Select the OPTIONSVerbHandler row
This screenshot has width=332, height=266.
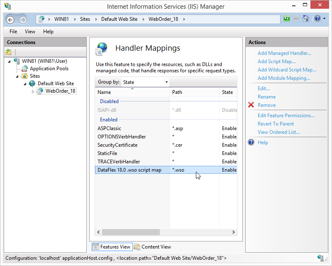tap(166, 137)
